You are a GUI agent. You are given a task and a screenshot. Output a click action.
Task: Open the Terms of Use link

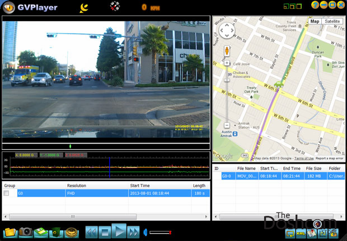point(304,159)
